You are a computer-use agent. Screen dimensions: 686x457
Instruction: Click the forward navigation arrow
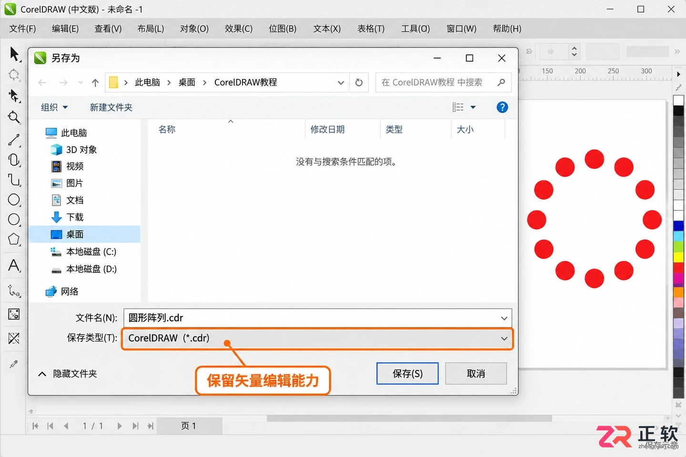63,82
